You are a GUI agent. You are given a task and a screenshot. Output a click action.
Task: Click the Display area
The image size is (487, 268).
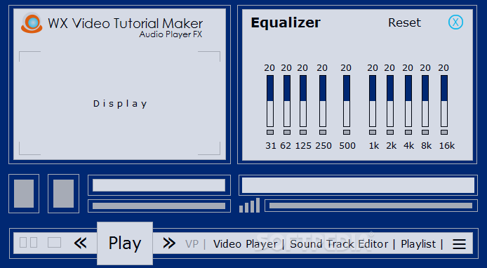coord(119,103)
